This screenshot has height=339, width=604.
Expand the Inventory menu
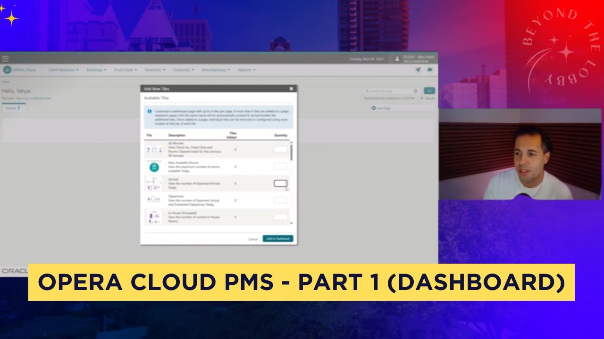pos(155,70)
